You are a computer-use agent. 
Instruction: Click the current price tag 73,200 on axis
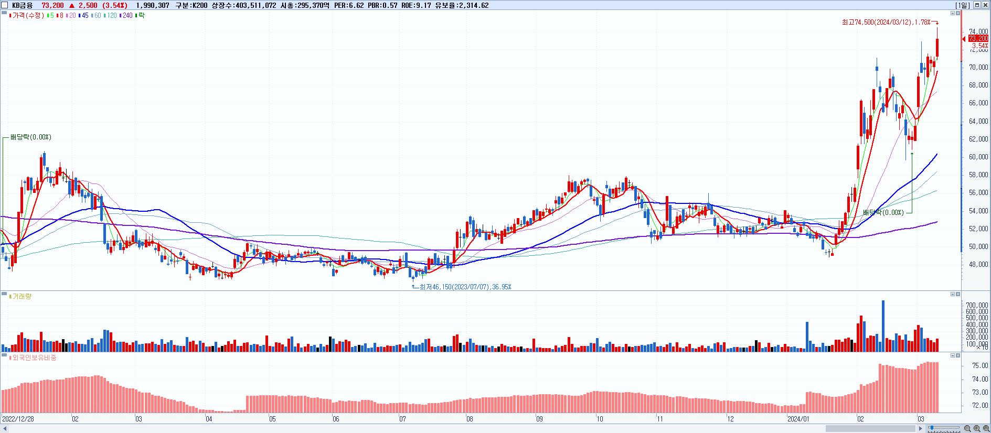point(978,39)
